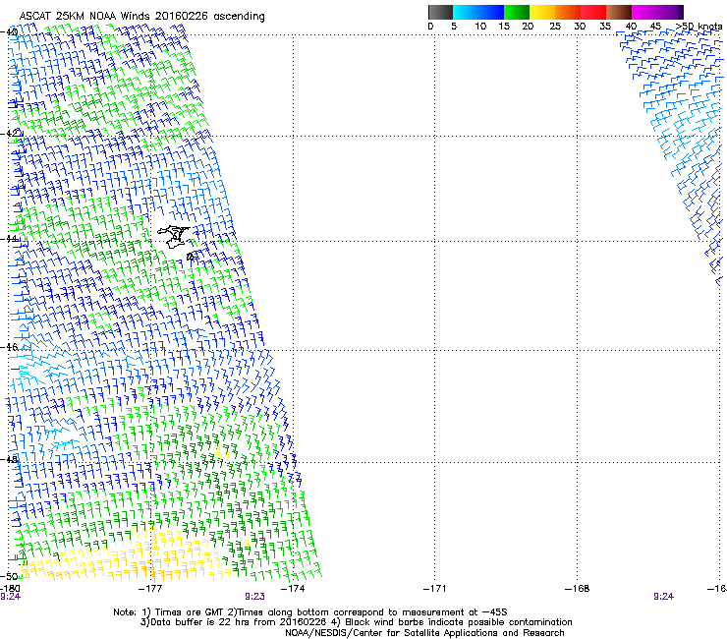
Task: Click the '45' legend scale label
Action: pyautogui.click(x=655, y=27)
